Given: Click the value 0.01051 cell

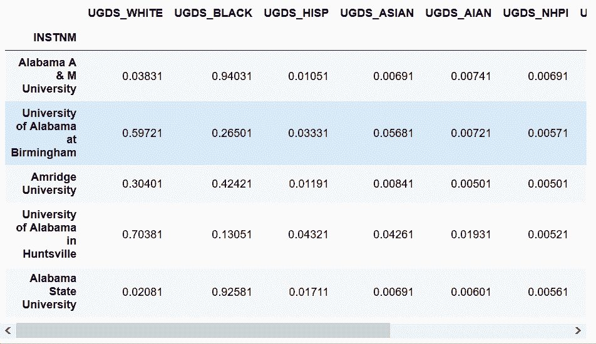Looking at the screenshot, I should click(x=308, y=76).
